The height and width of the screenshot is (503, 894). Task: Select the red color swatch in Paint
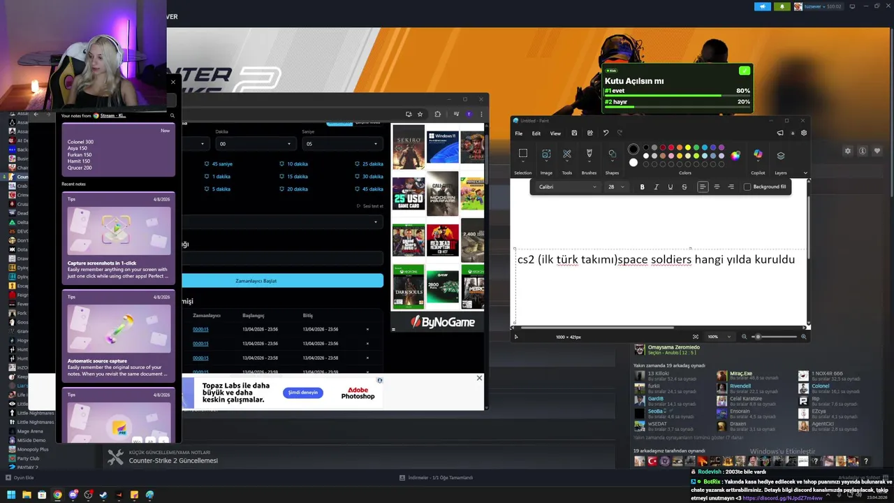671,147
